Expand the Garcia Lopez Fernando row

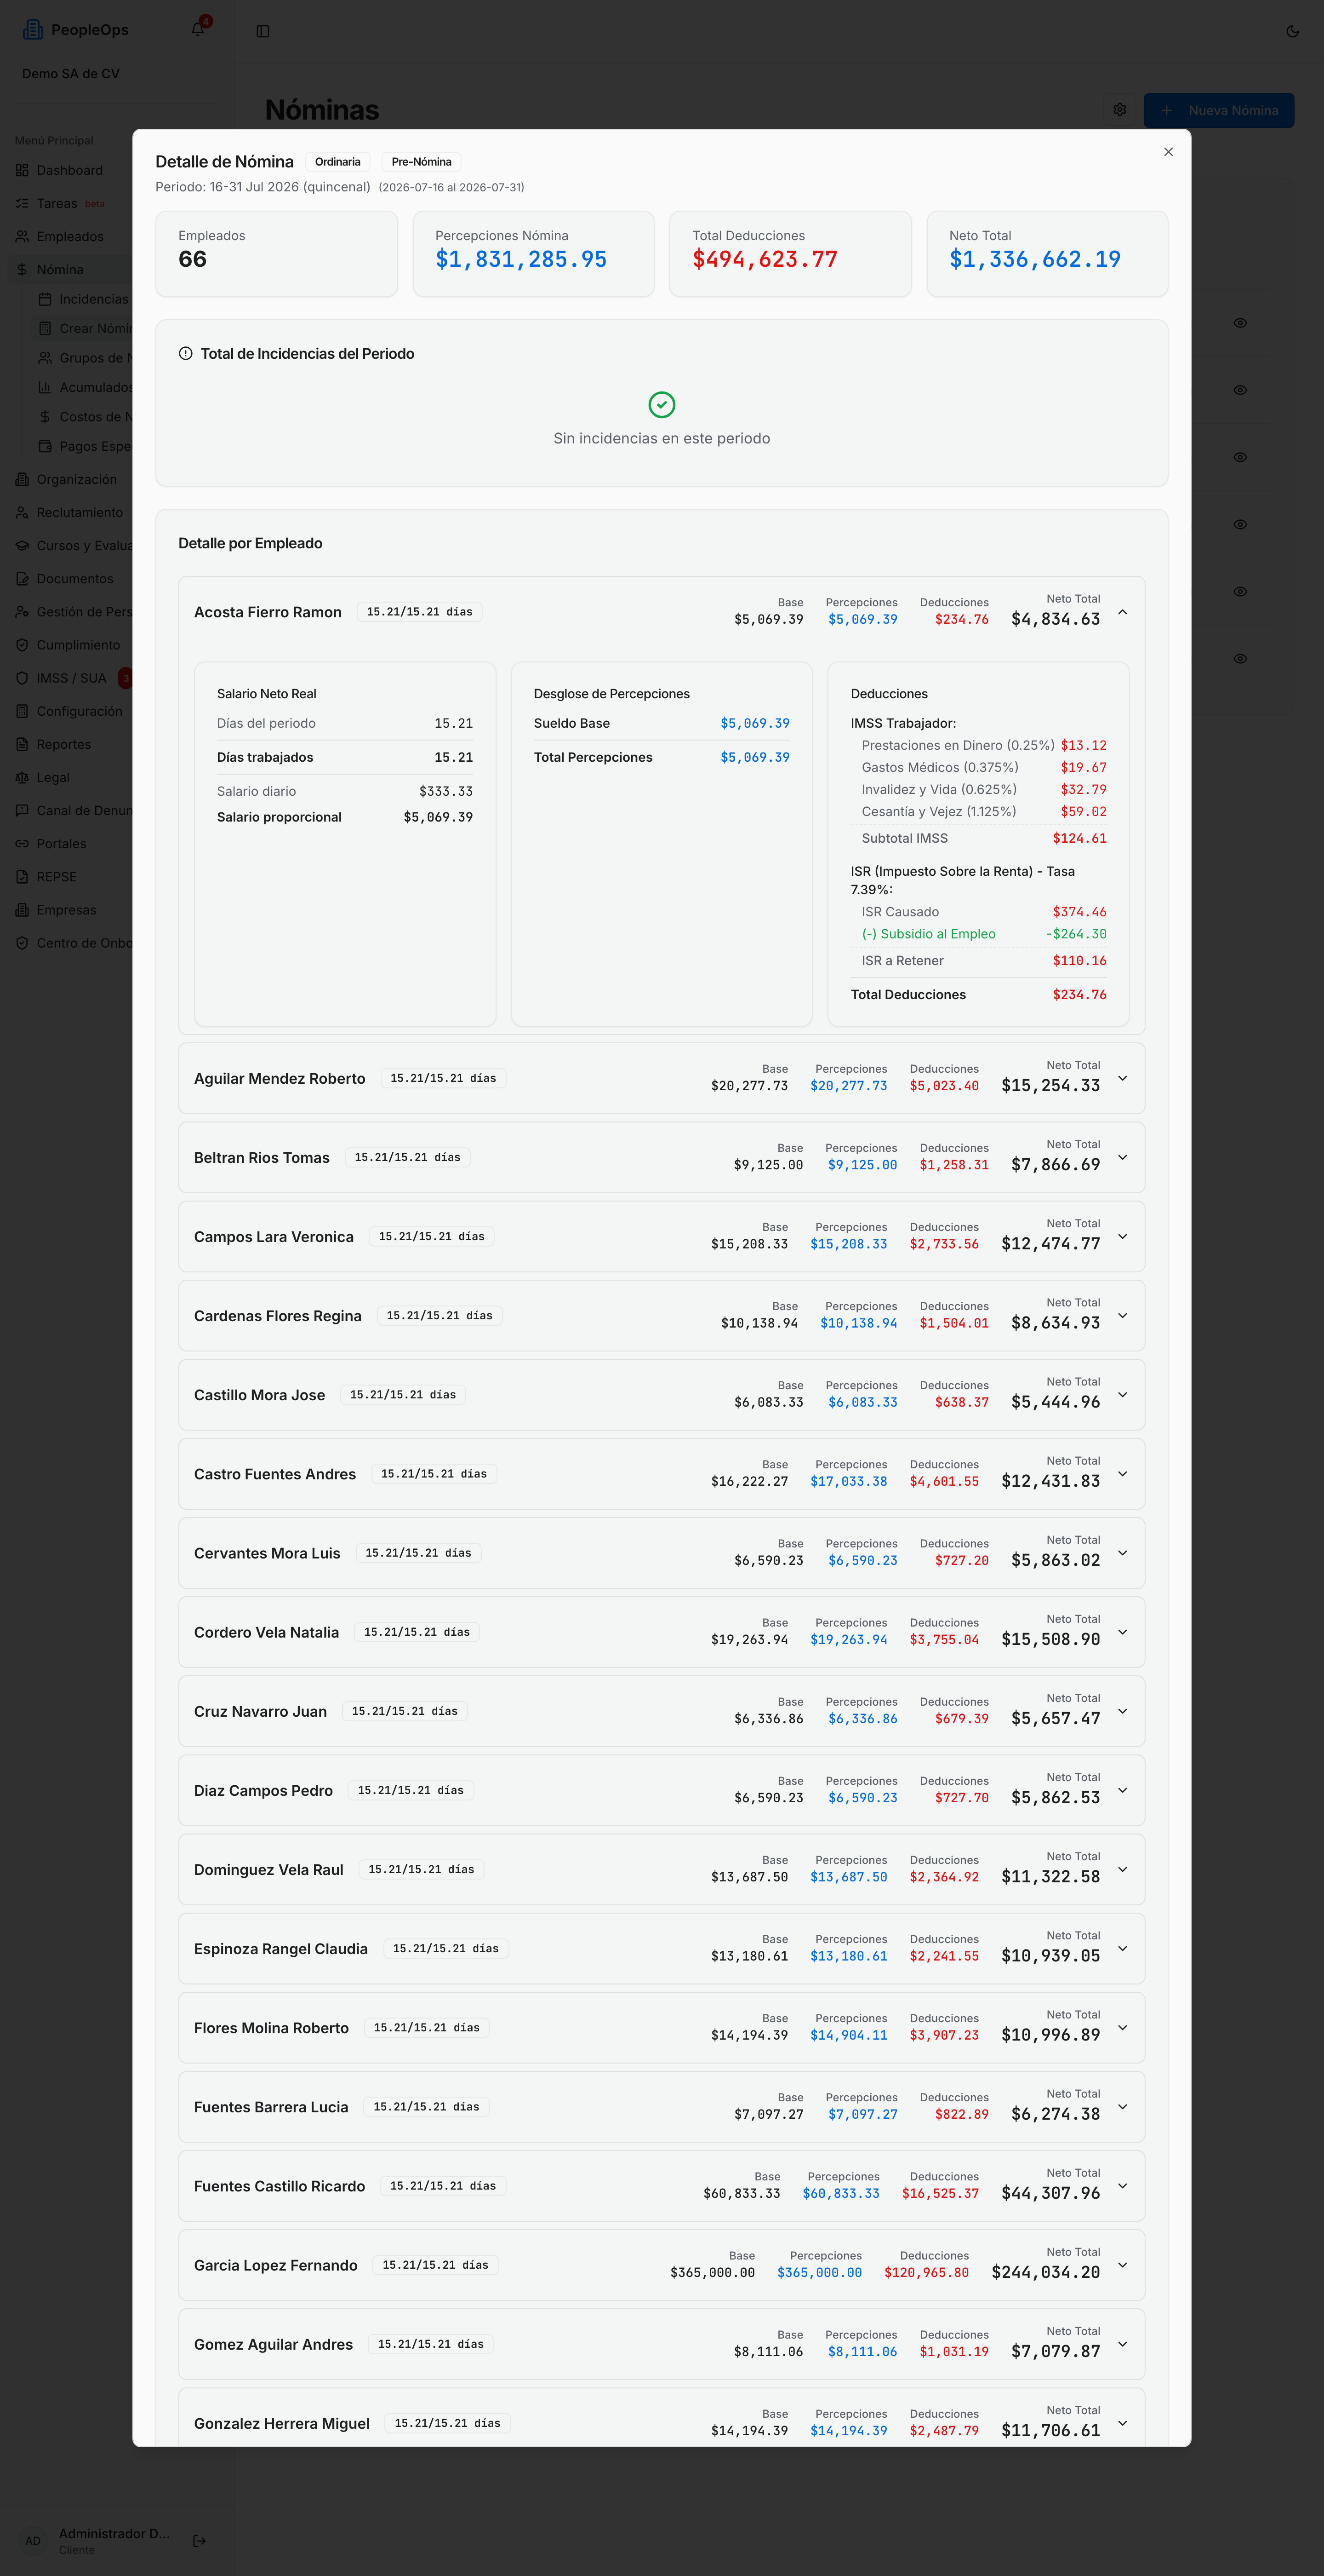pos(1122,2265)
